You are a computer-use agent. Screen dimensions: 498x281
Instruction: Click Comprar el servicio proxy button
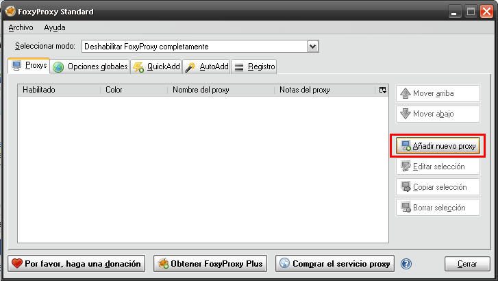click(335, 263)
